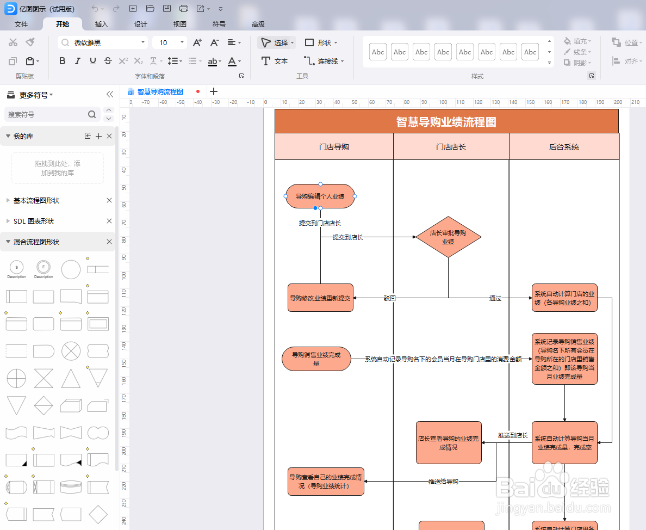Open the font and paragraph dialog launcher

241,76
